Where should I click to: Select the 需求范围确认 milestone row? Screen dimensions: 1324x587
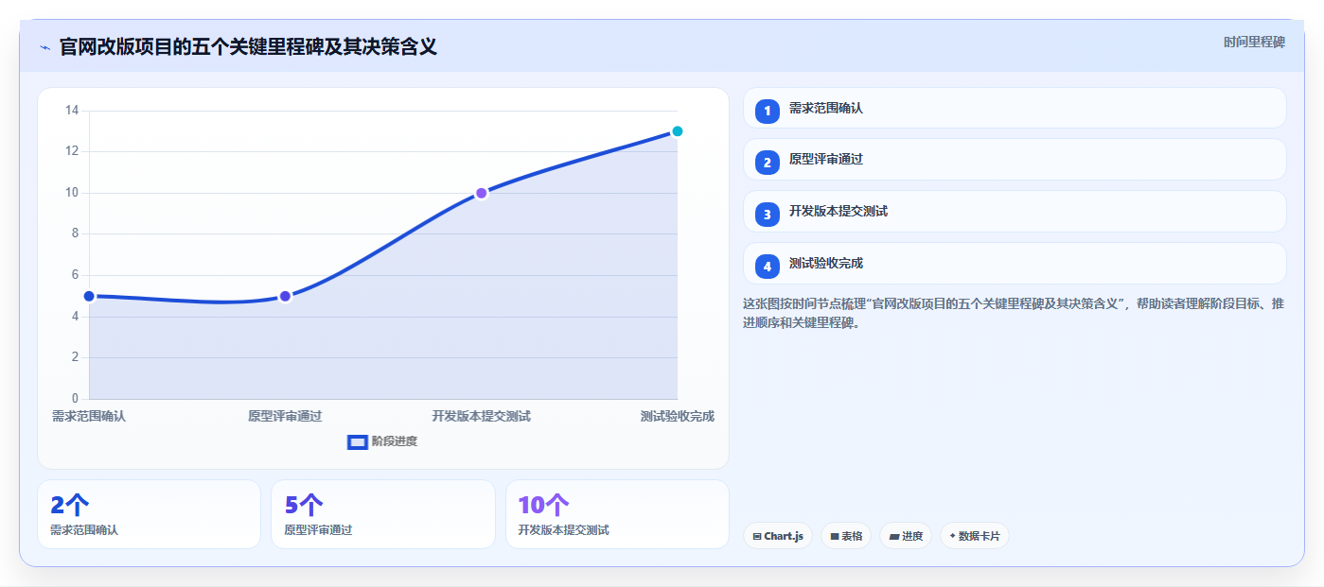(x=1015, y=108)
